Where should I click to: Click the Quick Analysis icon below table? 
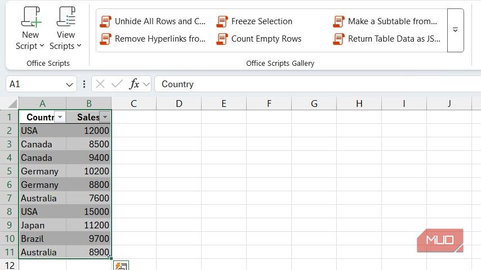[x=121, y=265]
